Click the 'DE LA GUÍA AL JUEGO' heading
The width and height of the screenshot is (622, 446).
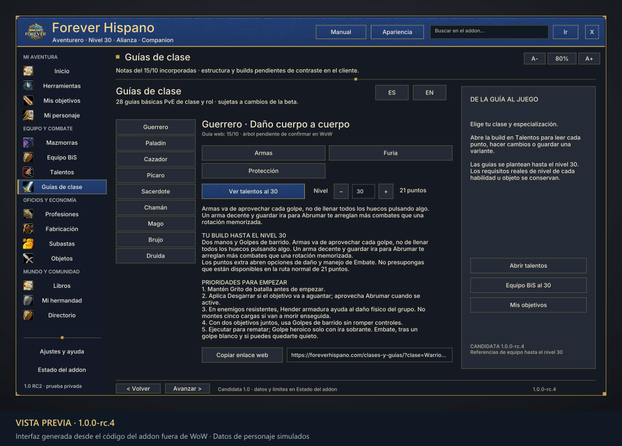504,99
